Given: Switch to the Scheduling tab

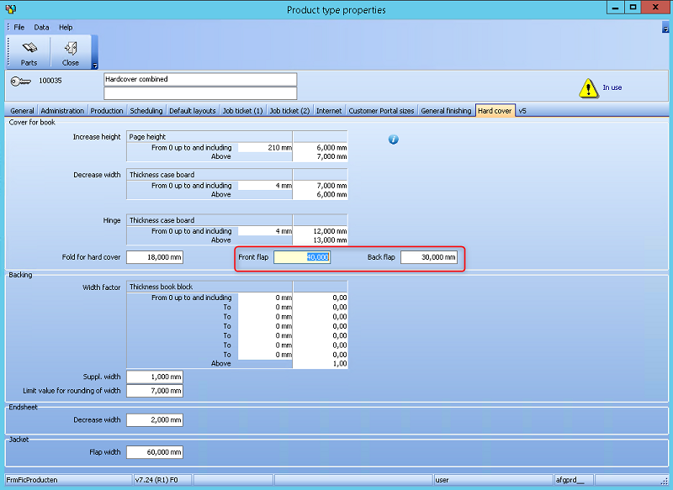Looking at the screenshot, I should click(x=146, y=111).
